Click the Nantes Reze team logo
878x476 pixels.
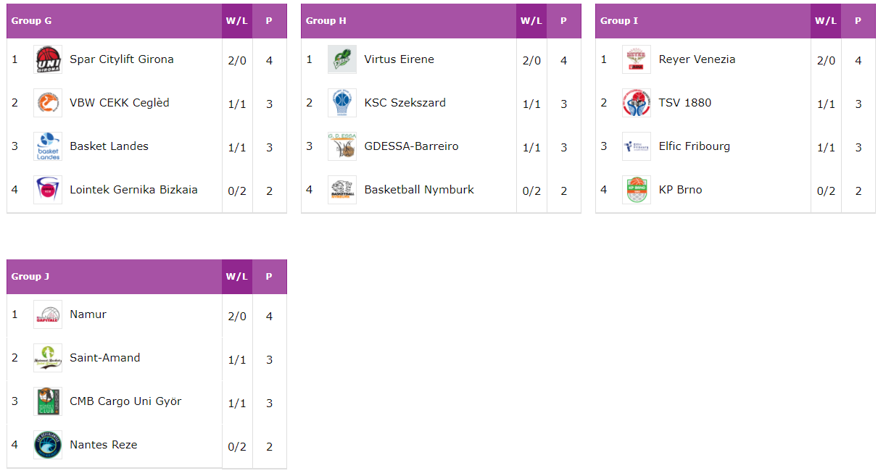pos(48,445)
